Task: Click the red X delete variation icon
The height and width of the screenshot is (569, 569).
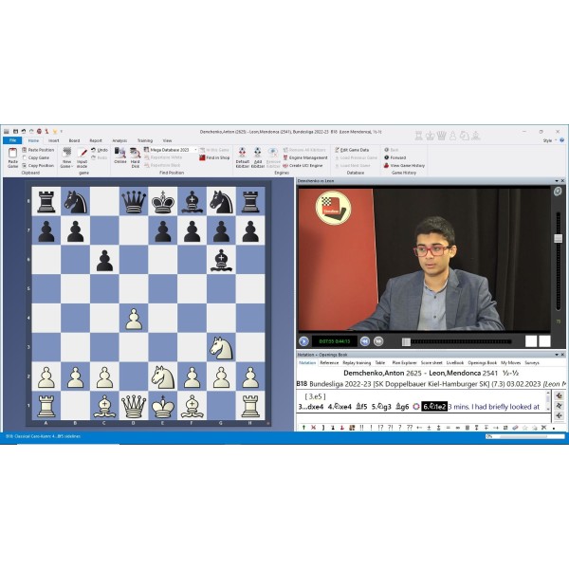Action: point(314,428)
